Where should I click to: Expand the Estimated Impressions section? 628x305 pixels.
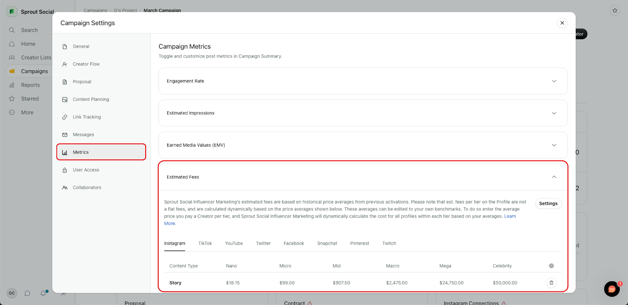pyautogui.click(x=363, y=113)
